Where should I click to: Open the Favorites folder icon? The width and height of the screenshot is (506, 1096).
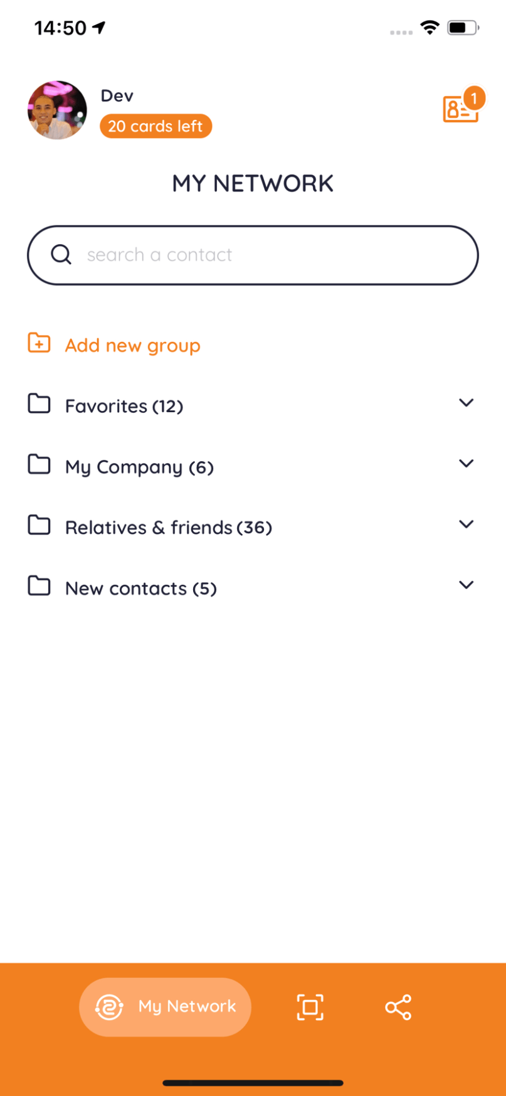pos(39,404)
